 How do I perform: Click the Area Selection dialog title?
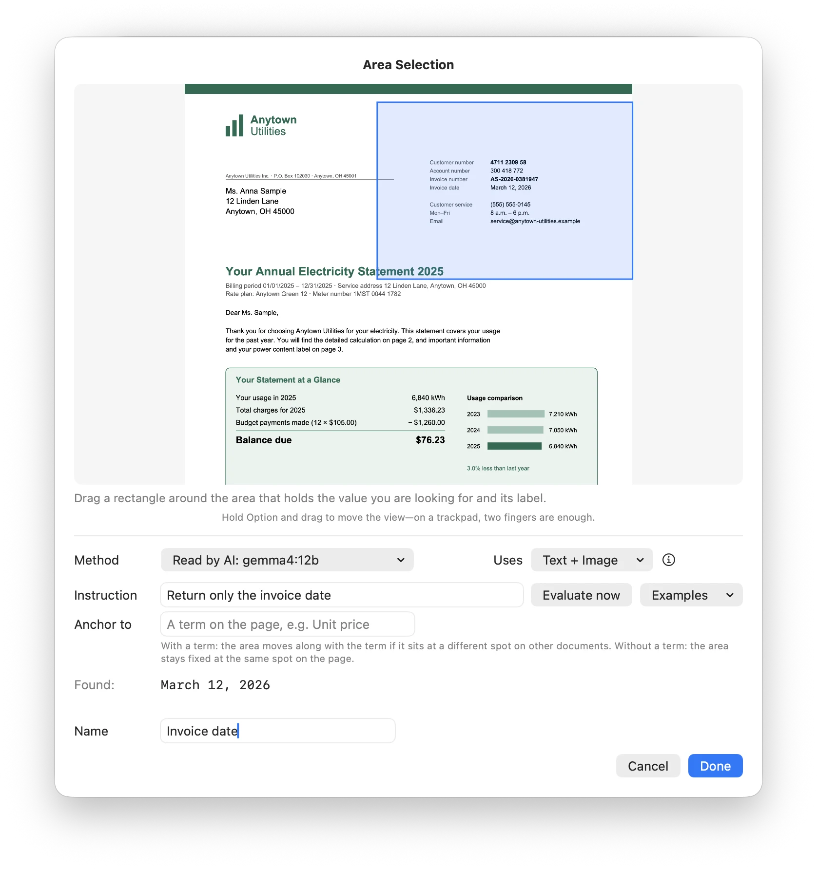pyautogui.click(x=408, y=65)
